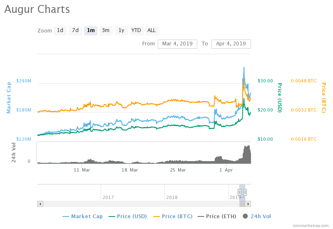The image size is (333, 229).
Task: Click the $10.00 price label
Action: click(265, 139)
